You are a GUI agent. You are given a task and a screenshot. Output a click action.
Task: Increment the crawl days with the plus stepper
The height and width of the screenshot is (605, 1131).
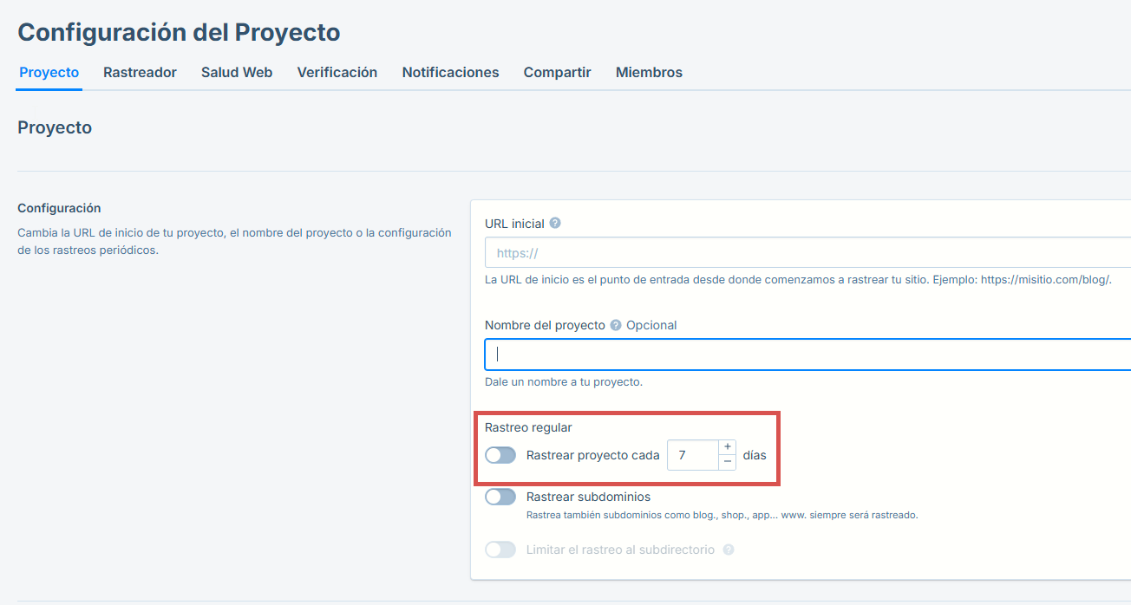727,446
